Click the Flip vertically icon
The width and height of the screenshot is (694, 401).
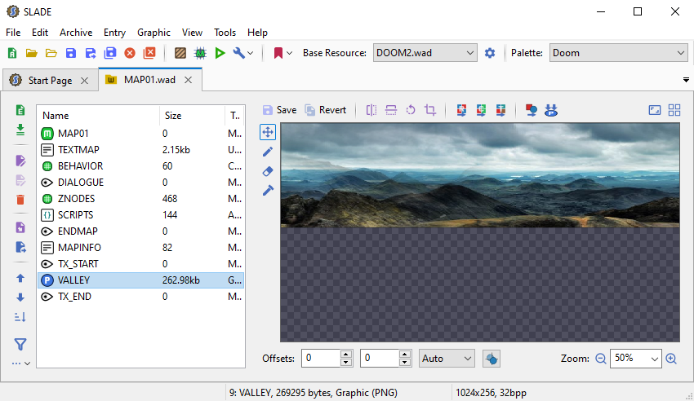tap(391, 110)
